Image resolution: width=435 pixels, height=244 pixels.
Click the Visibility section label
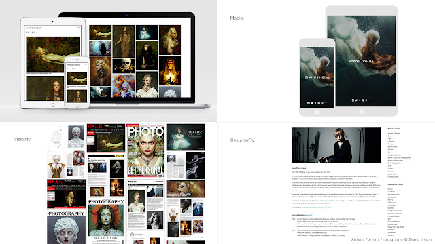[x=22, y=139]
